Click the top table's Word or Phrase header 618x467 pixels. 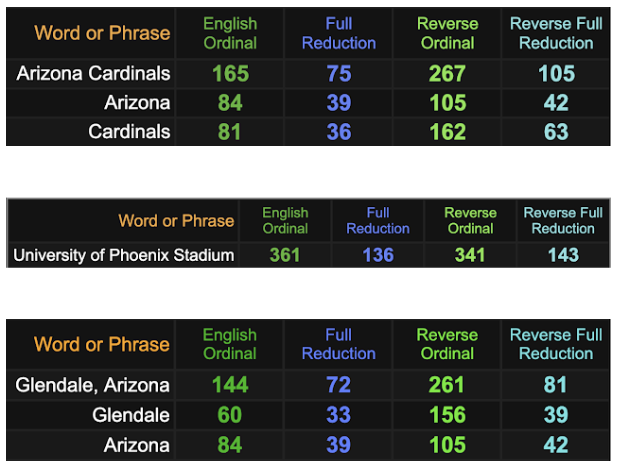pos(102,33)
